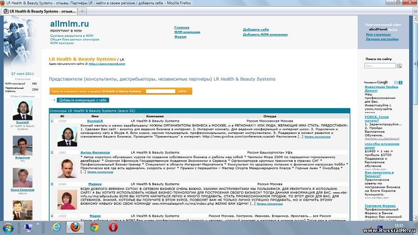
Task: Click the allmlm.ru site logo
Action: coord(69,24)
